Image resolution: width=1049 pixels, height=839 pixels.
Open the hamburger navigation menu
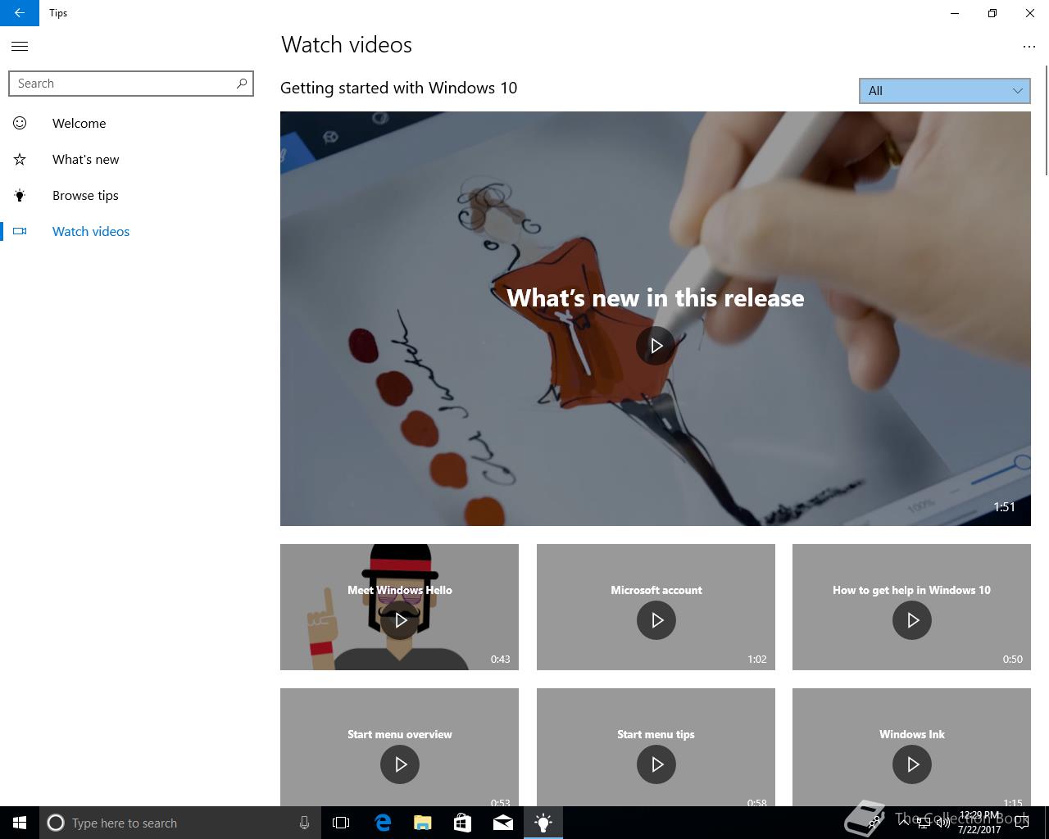(x=20, y=47)
